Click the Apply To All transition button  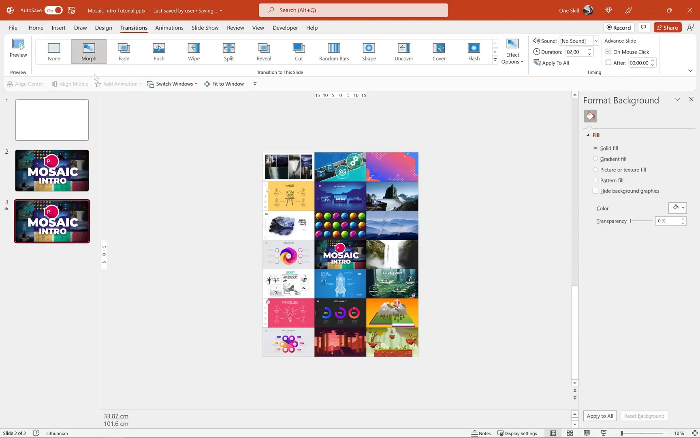[551, 62]
